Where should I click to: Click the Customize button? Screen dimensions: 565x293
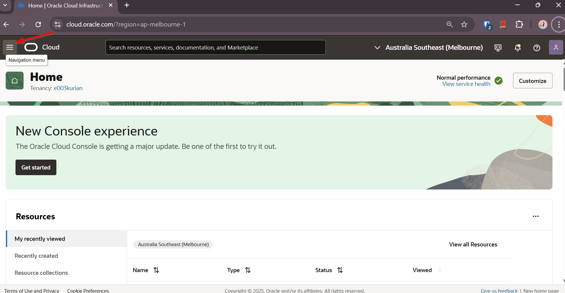coord(532,81)
